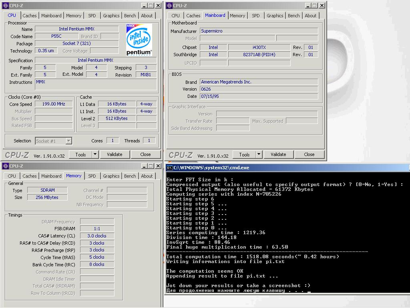Select CPU tab in Memory window
410x308 pixels.
pos(12,176)
